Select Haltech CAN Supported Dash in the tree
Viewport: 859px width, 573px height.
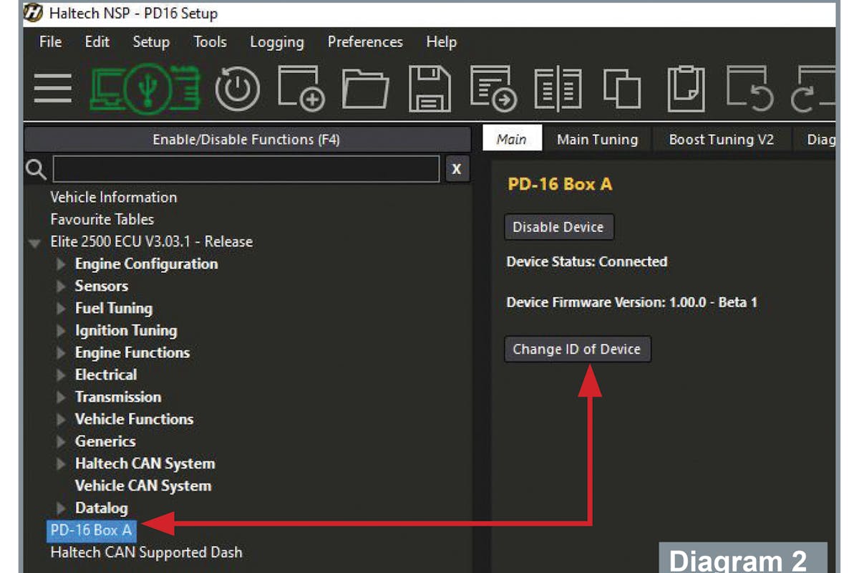[x=146, y=552]
